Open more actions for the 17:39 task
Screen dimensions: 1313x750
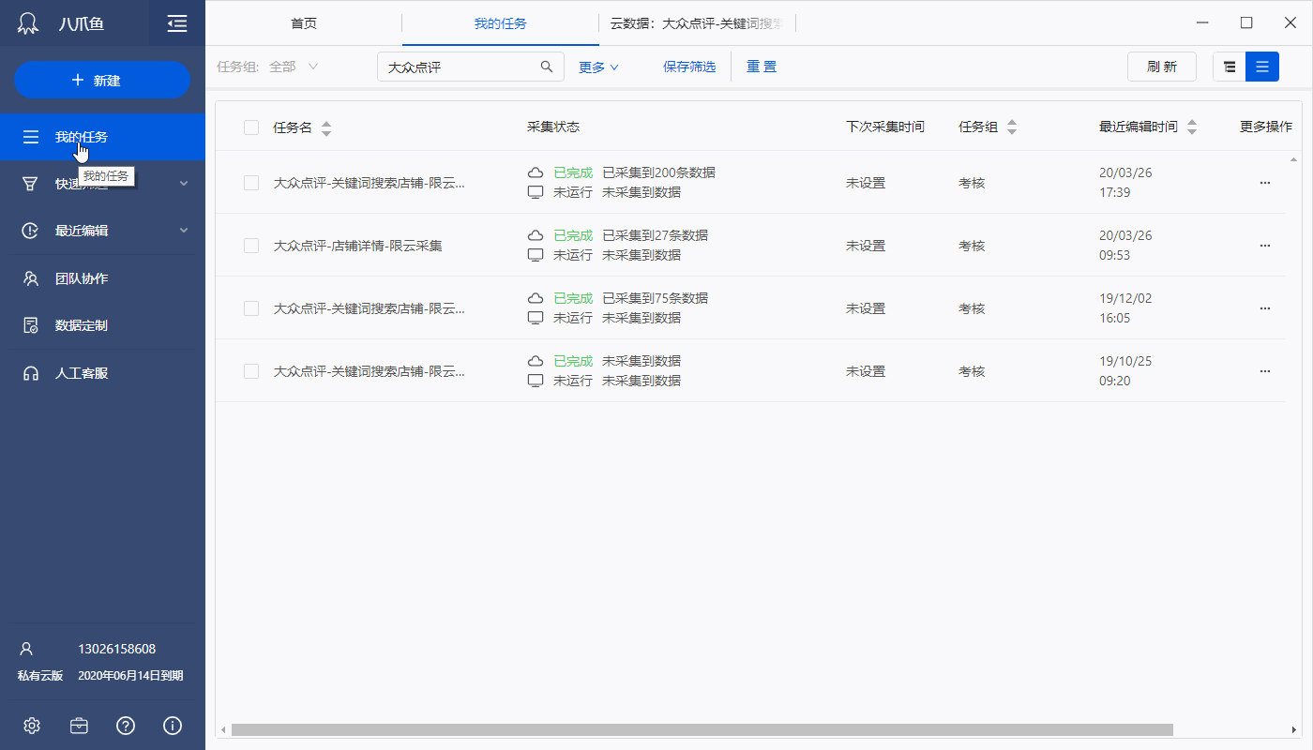[x=1265, y=183]
